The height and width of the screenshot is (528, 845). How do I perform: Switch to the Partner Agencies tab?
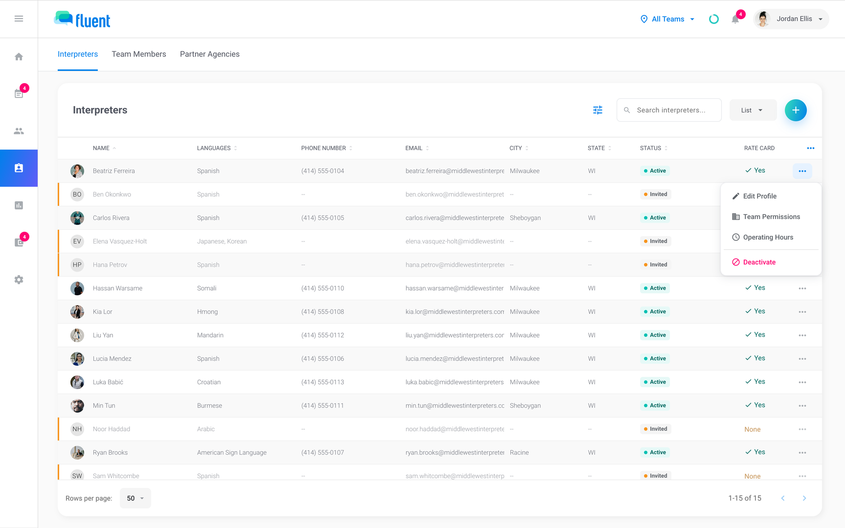point(210,54)
